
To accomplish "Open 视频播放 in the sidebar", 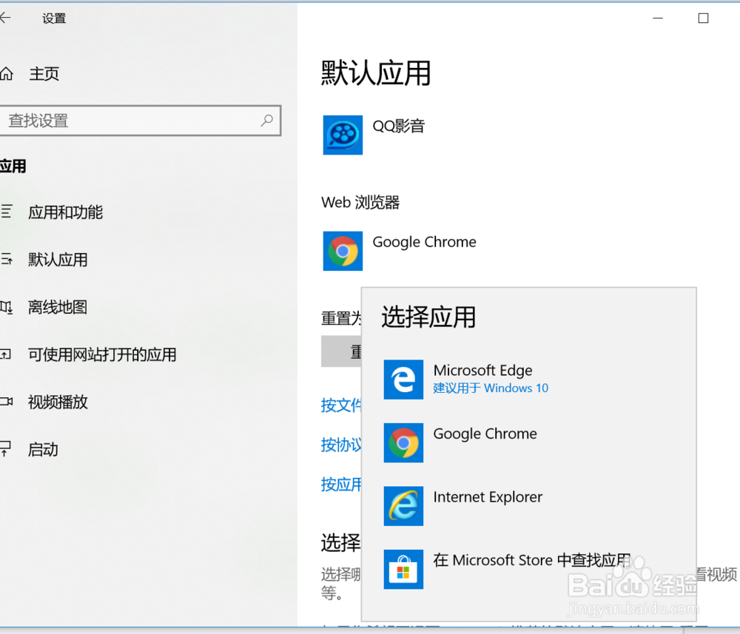I will (58, 402).
